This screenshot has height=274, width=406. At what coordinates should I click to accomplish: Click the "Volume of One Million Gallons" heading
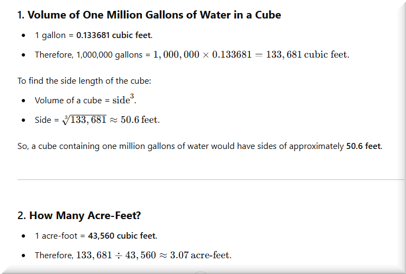click(149, 15)
